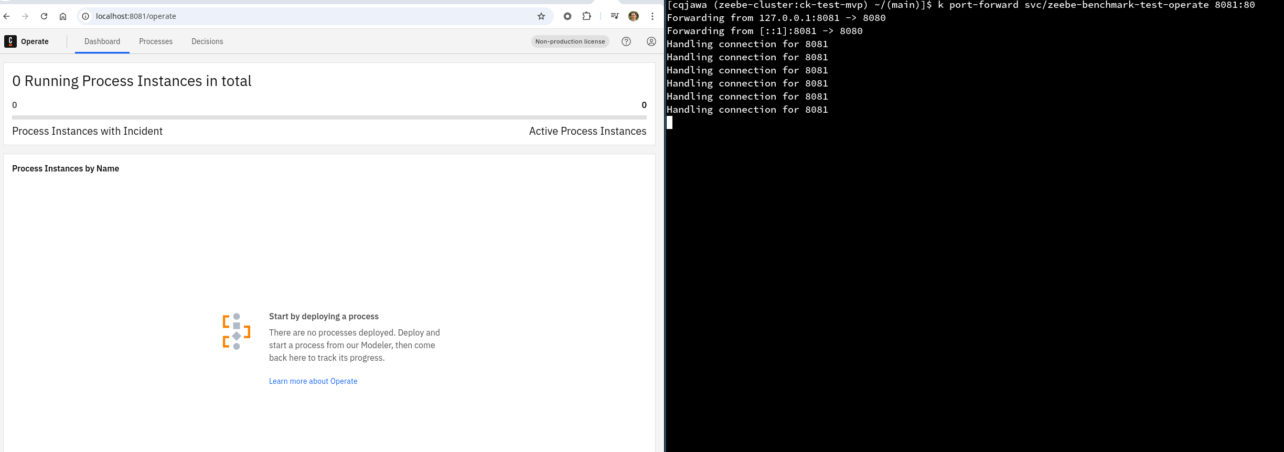
Task: Open the browser home page icon
Action: [63, 16]
